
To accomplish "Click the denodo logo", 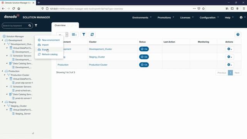I will click(12, 16).
